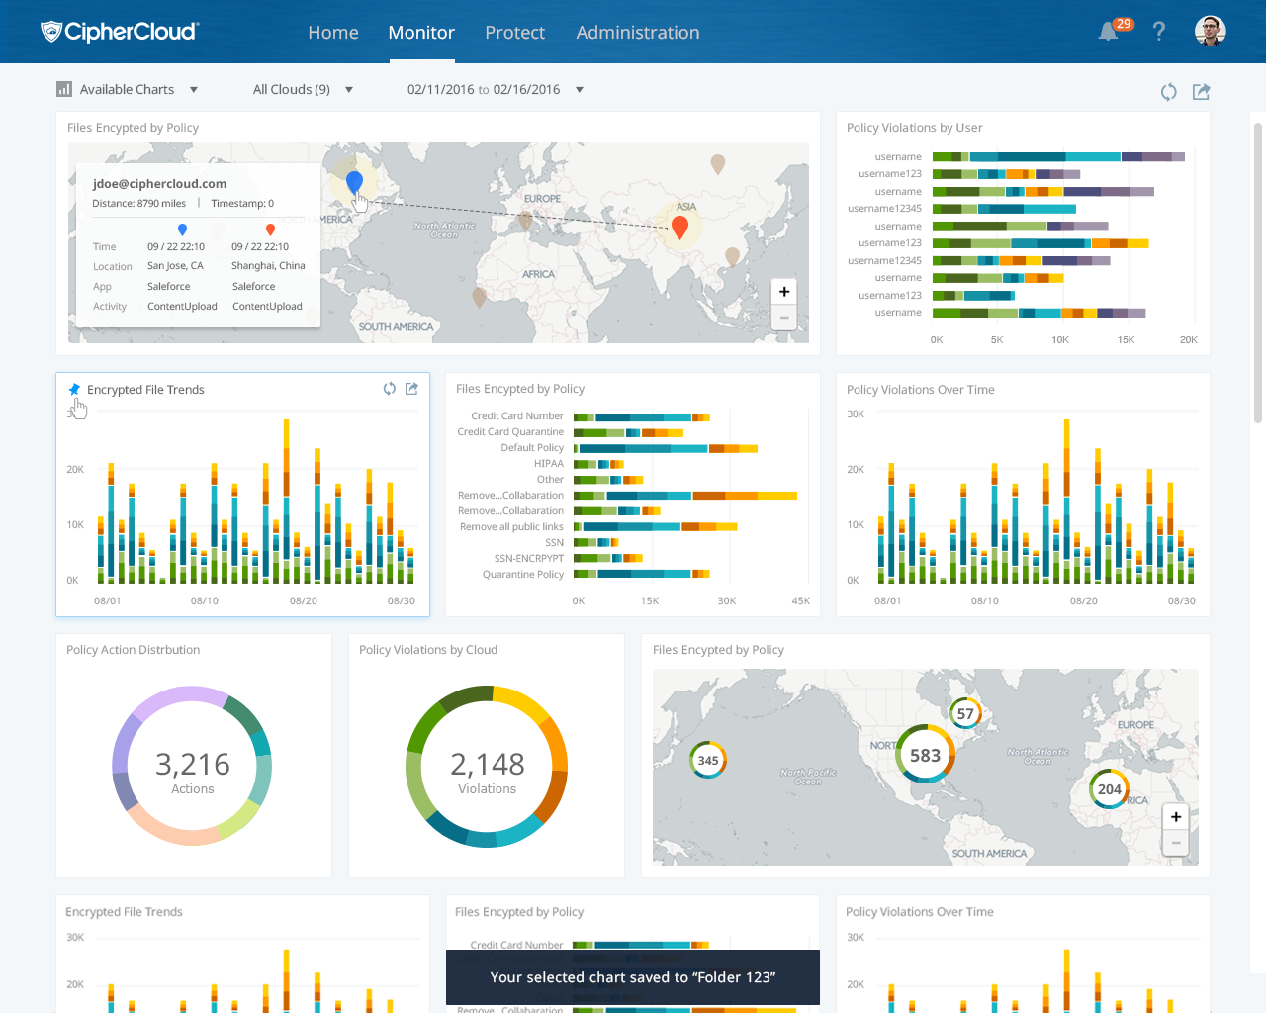Open the user profile avatar
1266x1013 pixels.
(1211, 31)
